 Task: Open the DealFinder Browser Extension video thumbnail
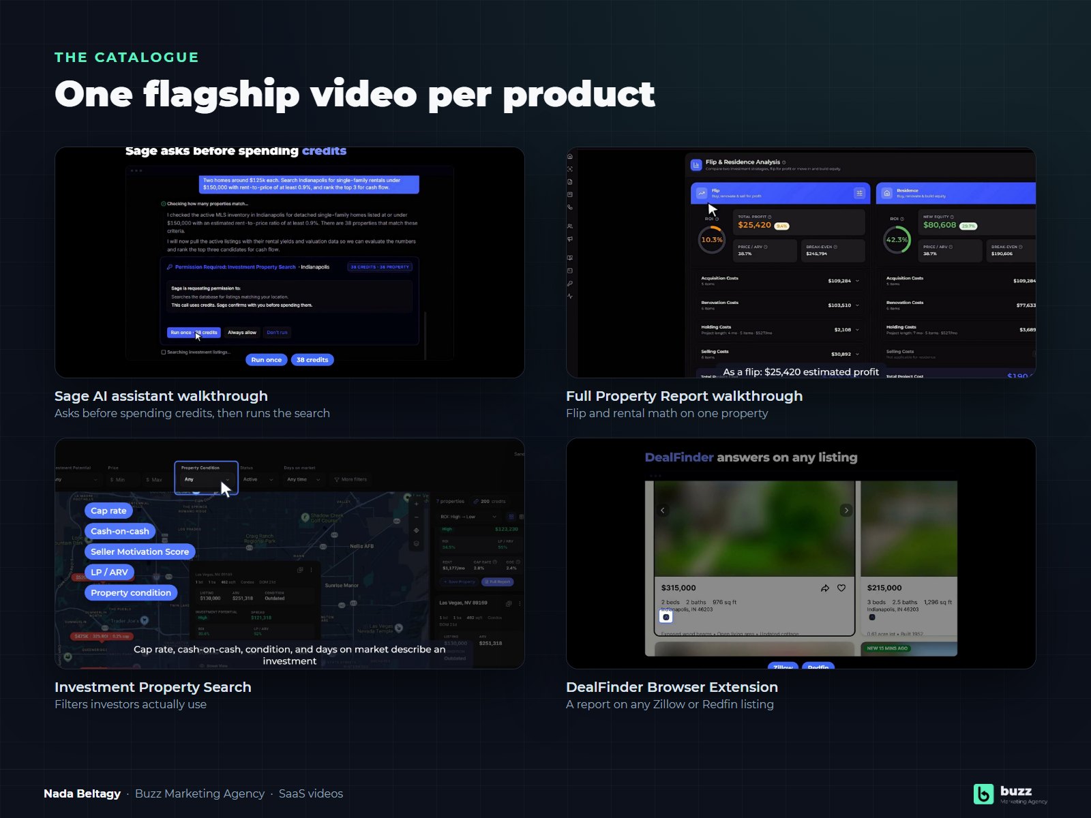(x=801, y=554)
